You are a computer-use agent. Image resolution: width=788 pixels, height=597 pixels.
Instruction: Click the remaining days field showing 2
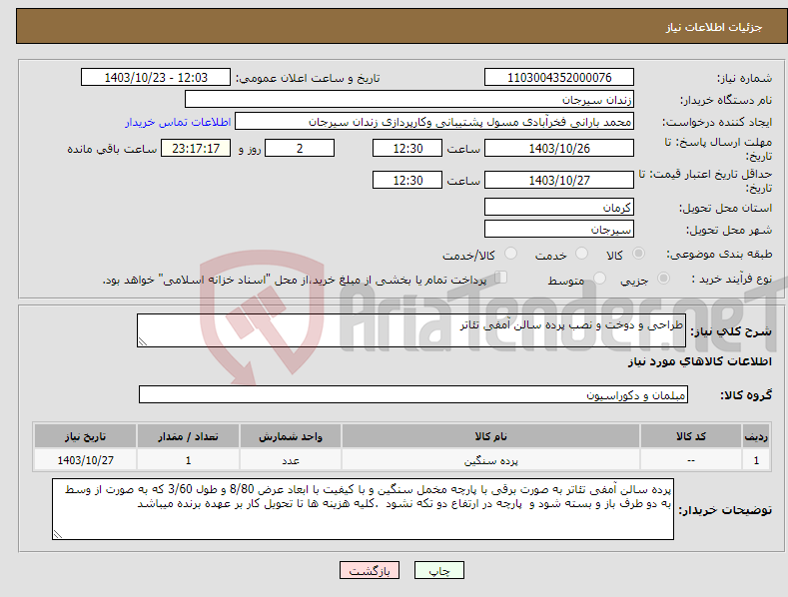[x=300, y=148]
